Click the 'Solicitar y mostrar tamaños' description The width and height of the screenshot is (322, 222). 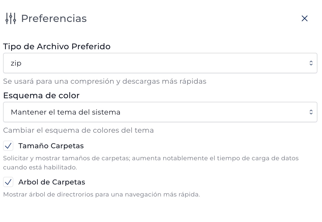(151, 158)
